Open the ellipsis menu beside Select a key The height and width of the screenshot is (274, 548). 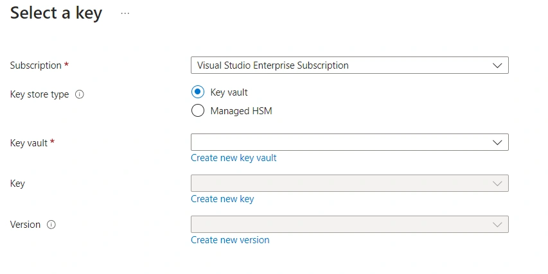(125, 13)
